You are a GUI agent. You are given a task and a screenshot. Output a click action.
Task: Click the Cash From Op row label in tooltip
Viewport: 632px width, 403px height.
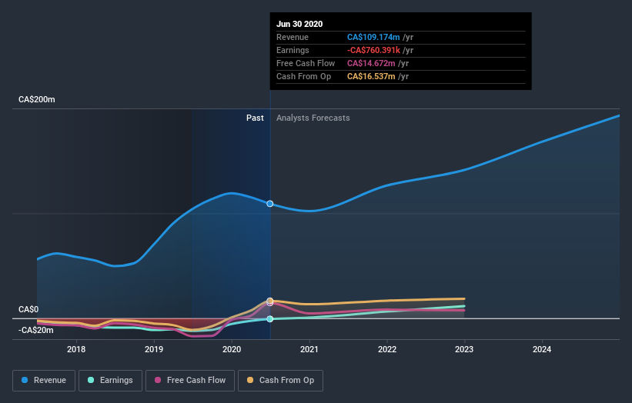303,76
